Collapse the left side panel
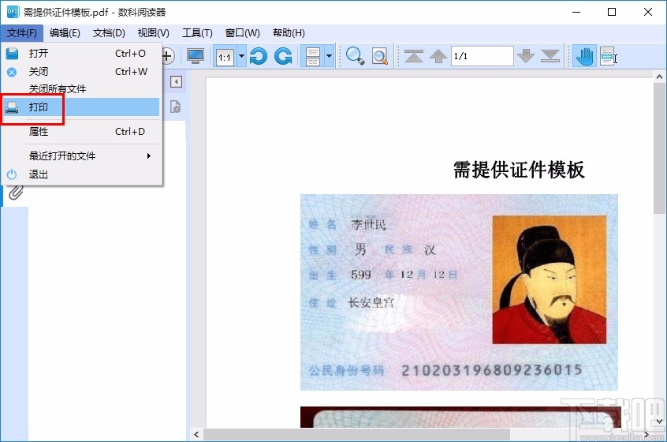Viewport: 667px width, 442px height. coord(176,82)
